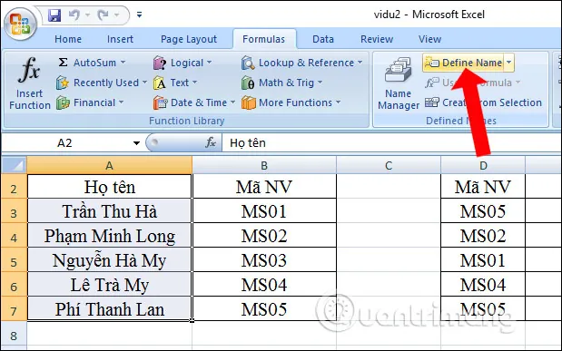Select cell Họ tên in column A
The image size is (562, 351).
pos(110,187)
